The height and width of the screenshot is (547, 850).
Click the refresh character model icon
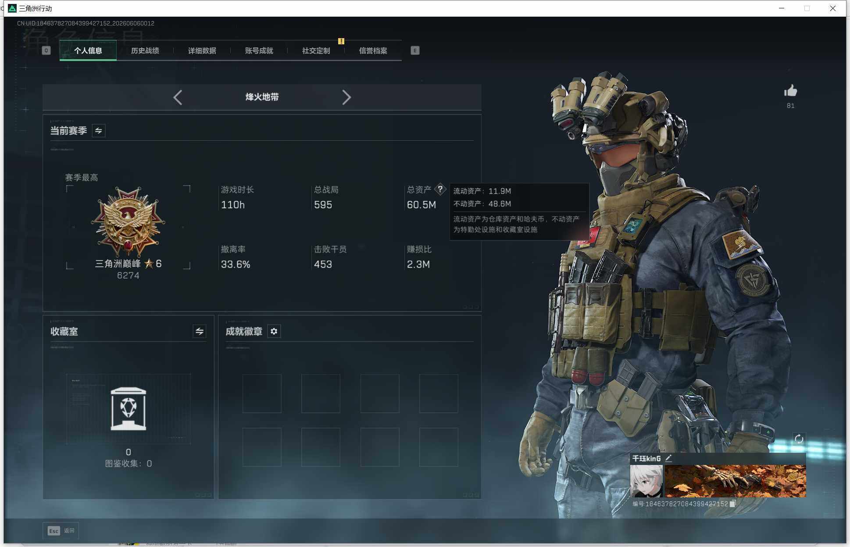point(799,439)
